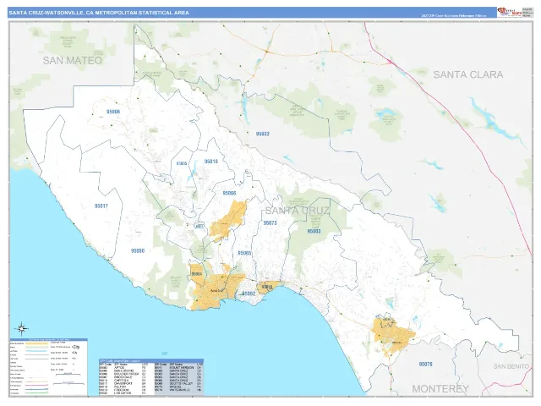Image resolution: width=541 pixels, height=406 pixels.
Task: Click the MarketMaps logo in the header
Action: (509, 12)
